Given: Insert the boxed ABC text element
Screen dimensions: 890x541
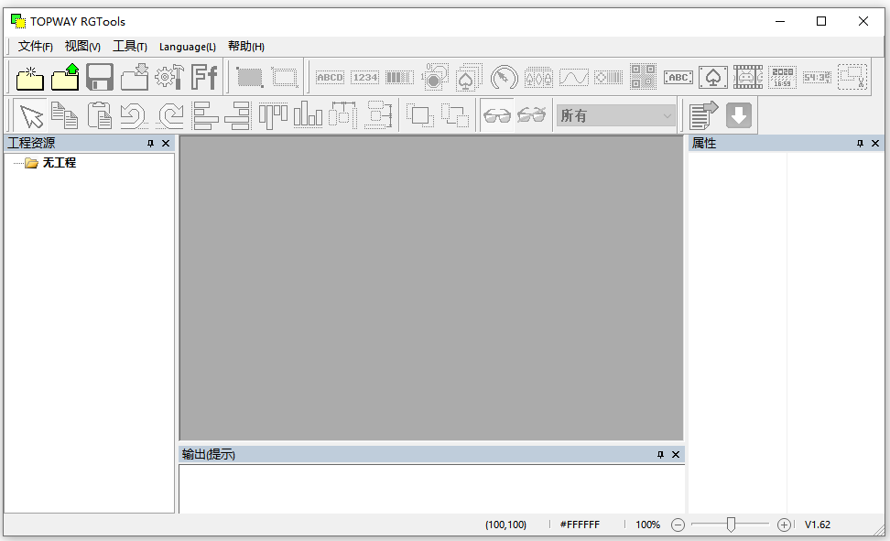Looking at the screenshot, I should click(678, 77).
